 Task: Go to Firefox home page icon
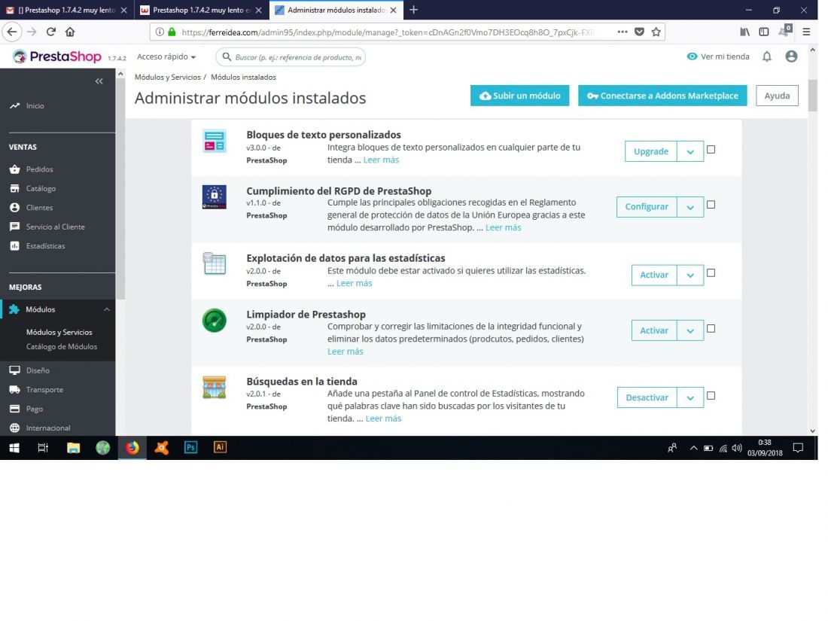(x=70, y=32)
